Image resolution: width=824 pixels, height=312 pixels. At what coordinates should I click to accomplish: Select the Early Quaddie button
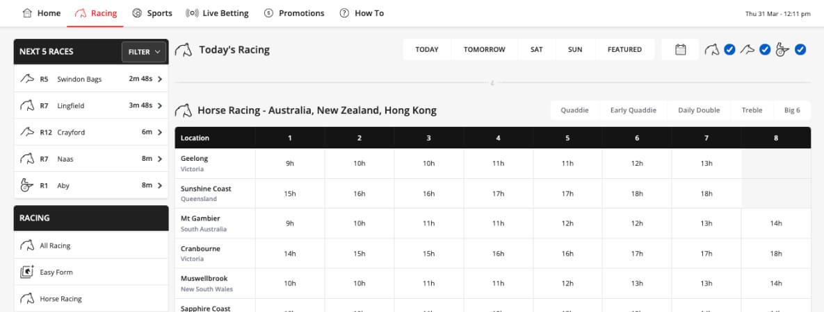click(633, 110)
